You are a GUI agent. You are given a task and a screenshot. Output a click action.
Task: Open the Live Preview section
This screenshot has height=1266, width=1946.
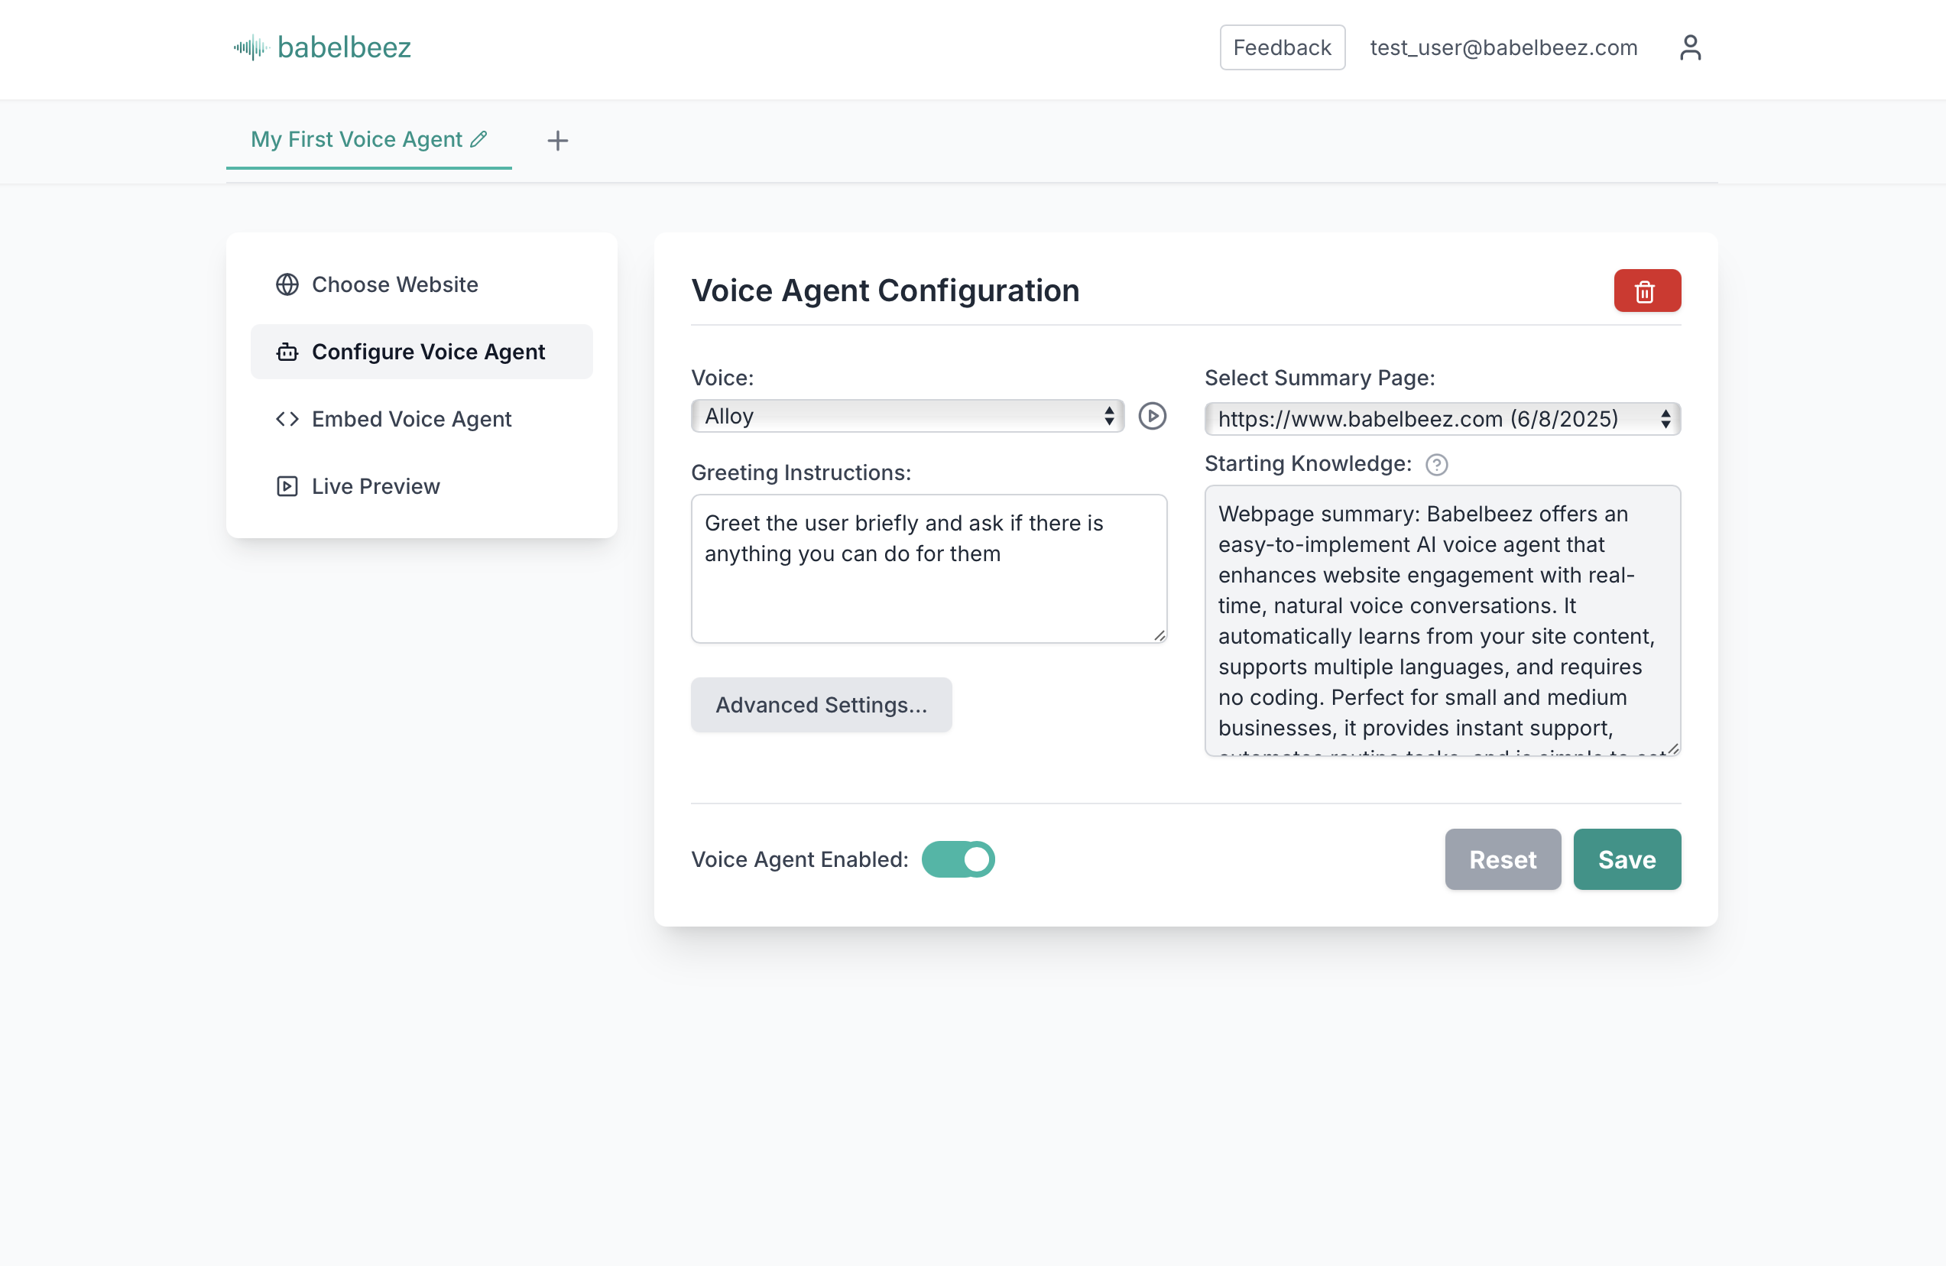click(x=421, y=487)
